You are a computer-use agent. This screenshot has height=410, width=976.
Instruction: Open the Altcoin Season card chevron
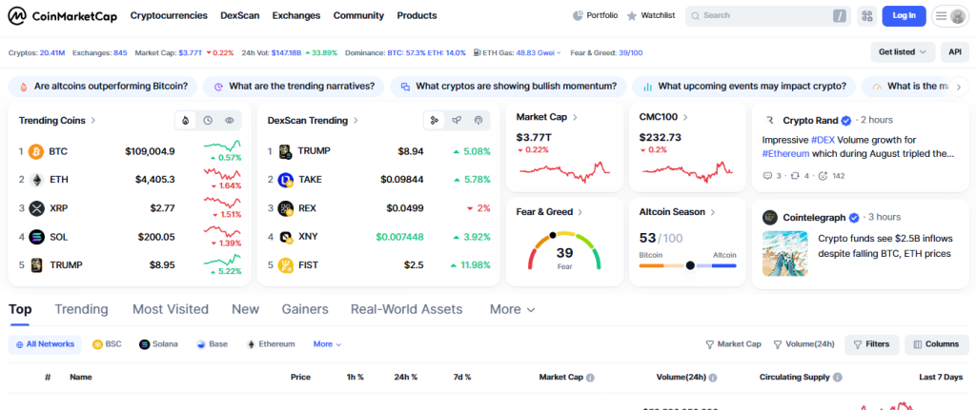click(x=713, y=212)
